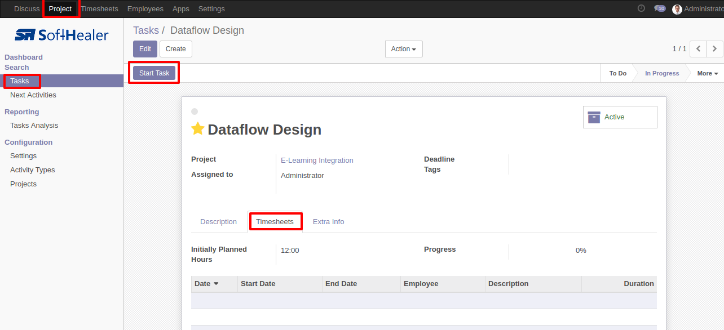
Task: Open the Employees menu
Action: pyautogui.click(x=145, y=9)
